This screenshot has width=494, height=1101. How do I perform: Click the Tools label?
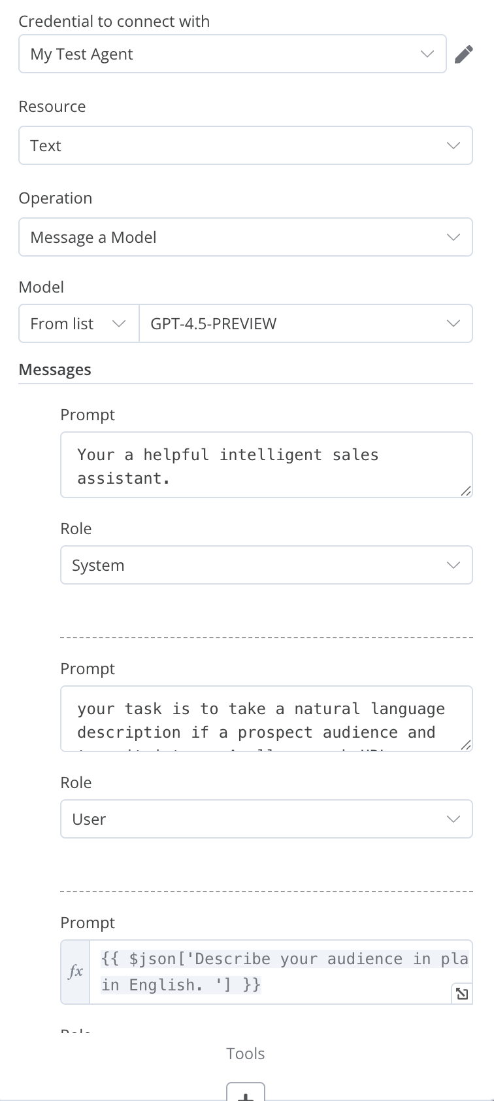click(x=246, y=1053)
